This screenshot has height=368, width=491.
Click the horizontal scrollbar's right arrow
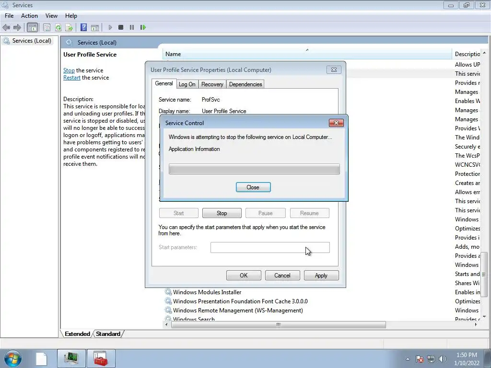(476, 324)
